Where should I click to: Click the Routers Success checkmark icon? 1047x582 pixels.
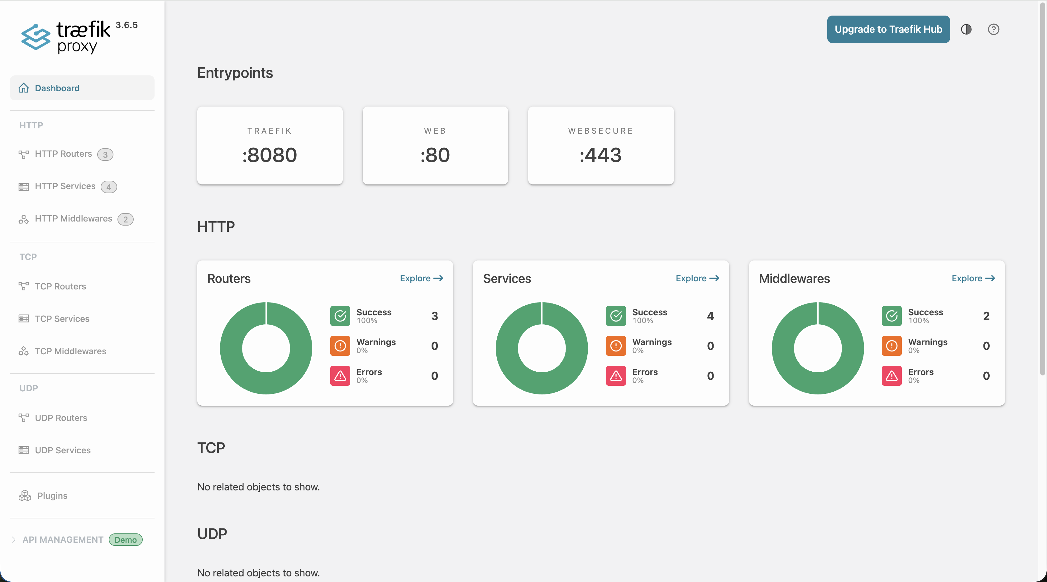pos(340,316)
